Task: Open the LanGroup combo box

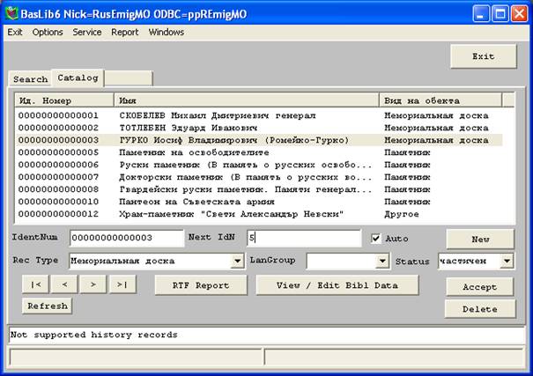Action: (381, 262)
